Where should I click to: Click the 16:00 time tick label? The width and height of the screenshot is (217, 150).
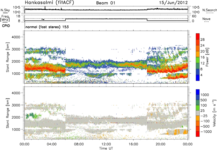pyautogui.click(x=133, y=144)
